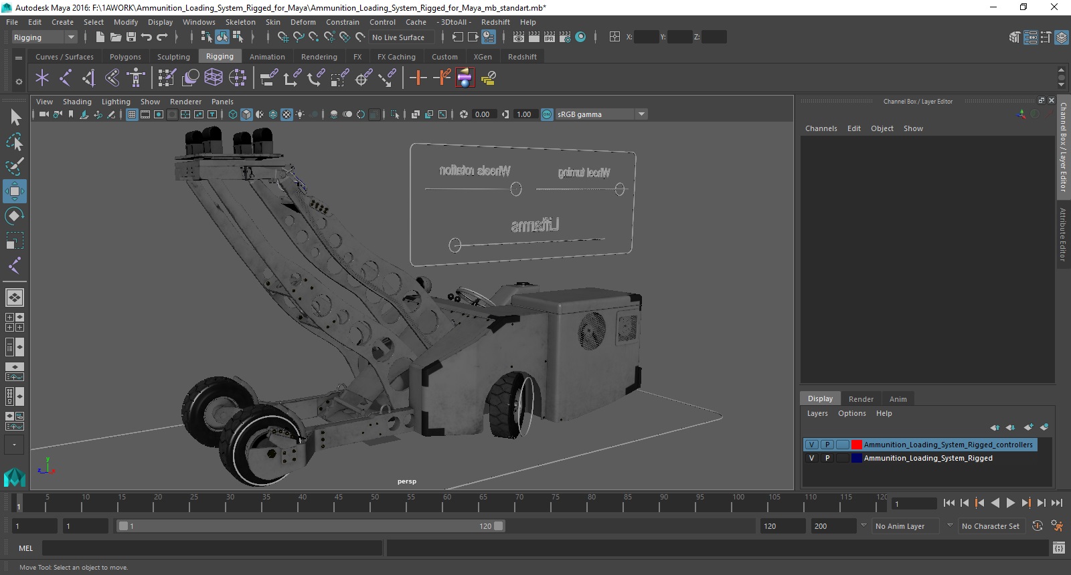Click the Undo arrow icon
Viewport: 1071px width, 575px height.
coord(147,37)
